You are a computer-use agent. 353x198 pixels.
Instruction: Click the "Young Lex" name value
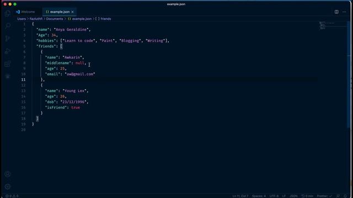pos(74,91)
